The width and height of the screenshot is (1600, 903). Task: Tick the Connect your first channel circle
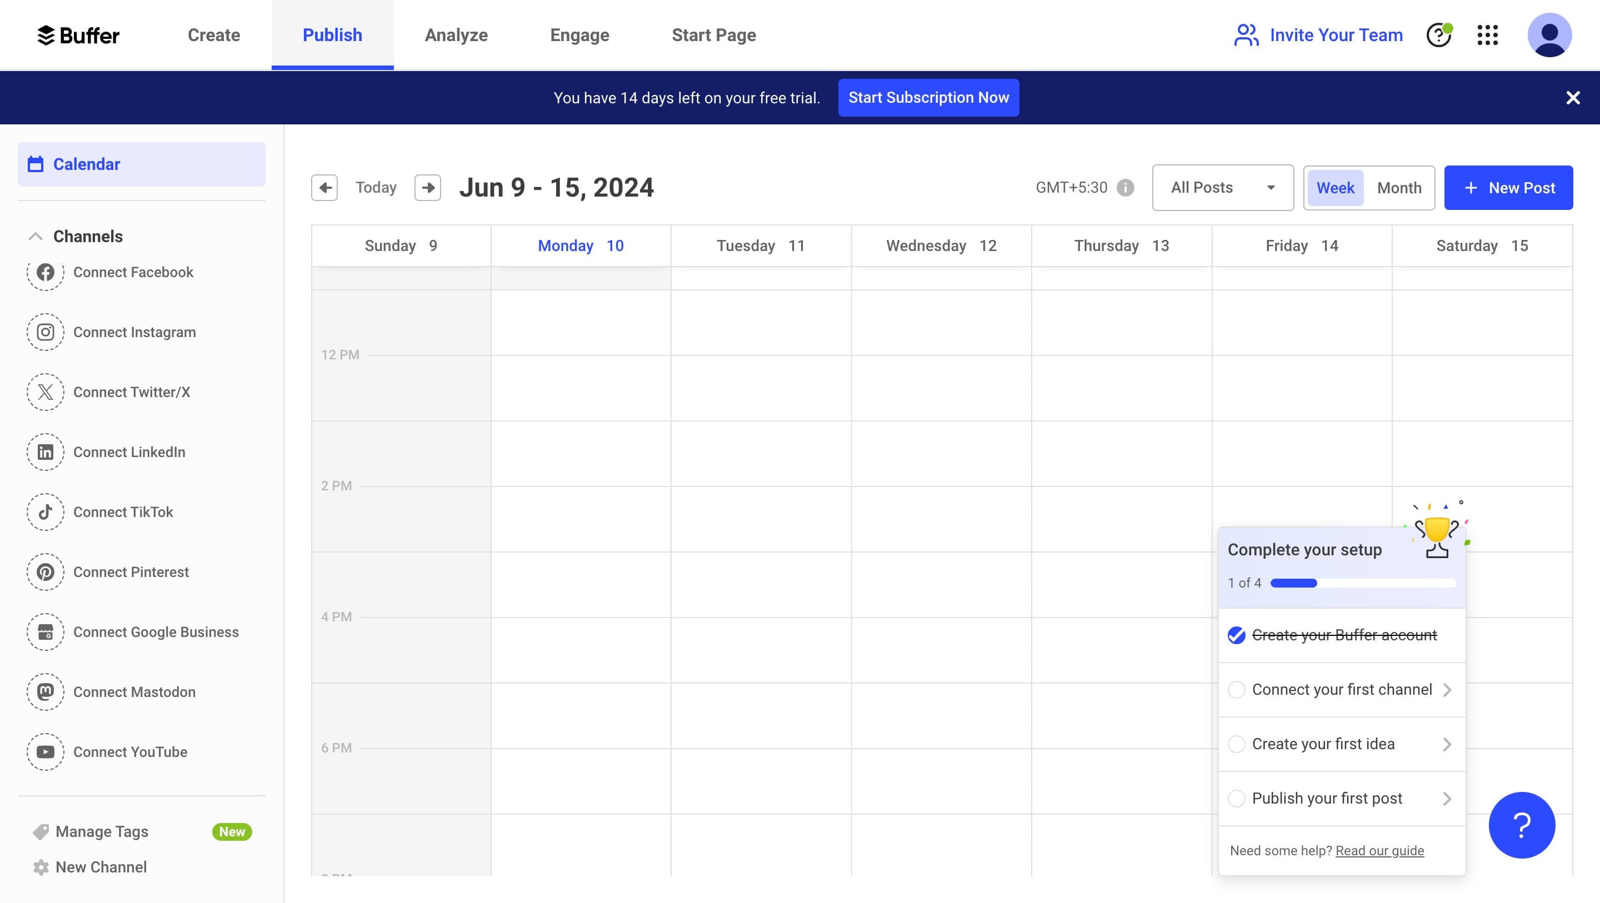tap(1237, 690)
